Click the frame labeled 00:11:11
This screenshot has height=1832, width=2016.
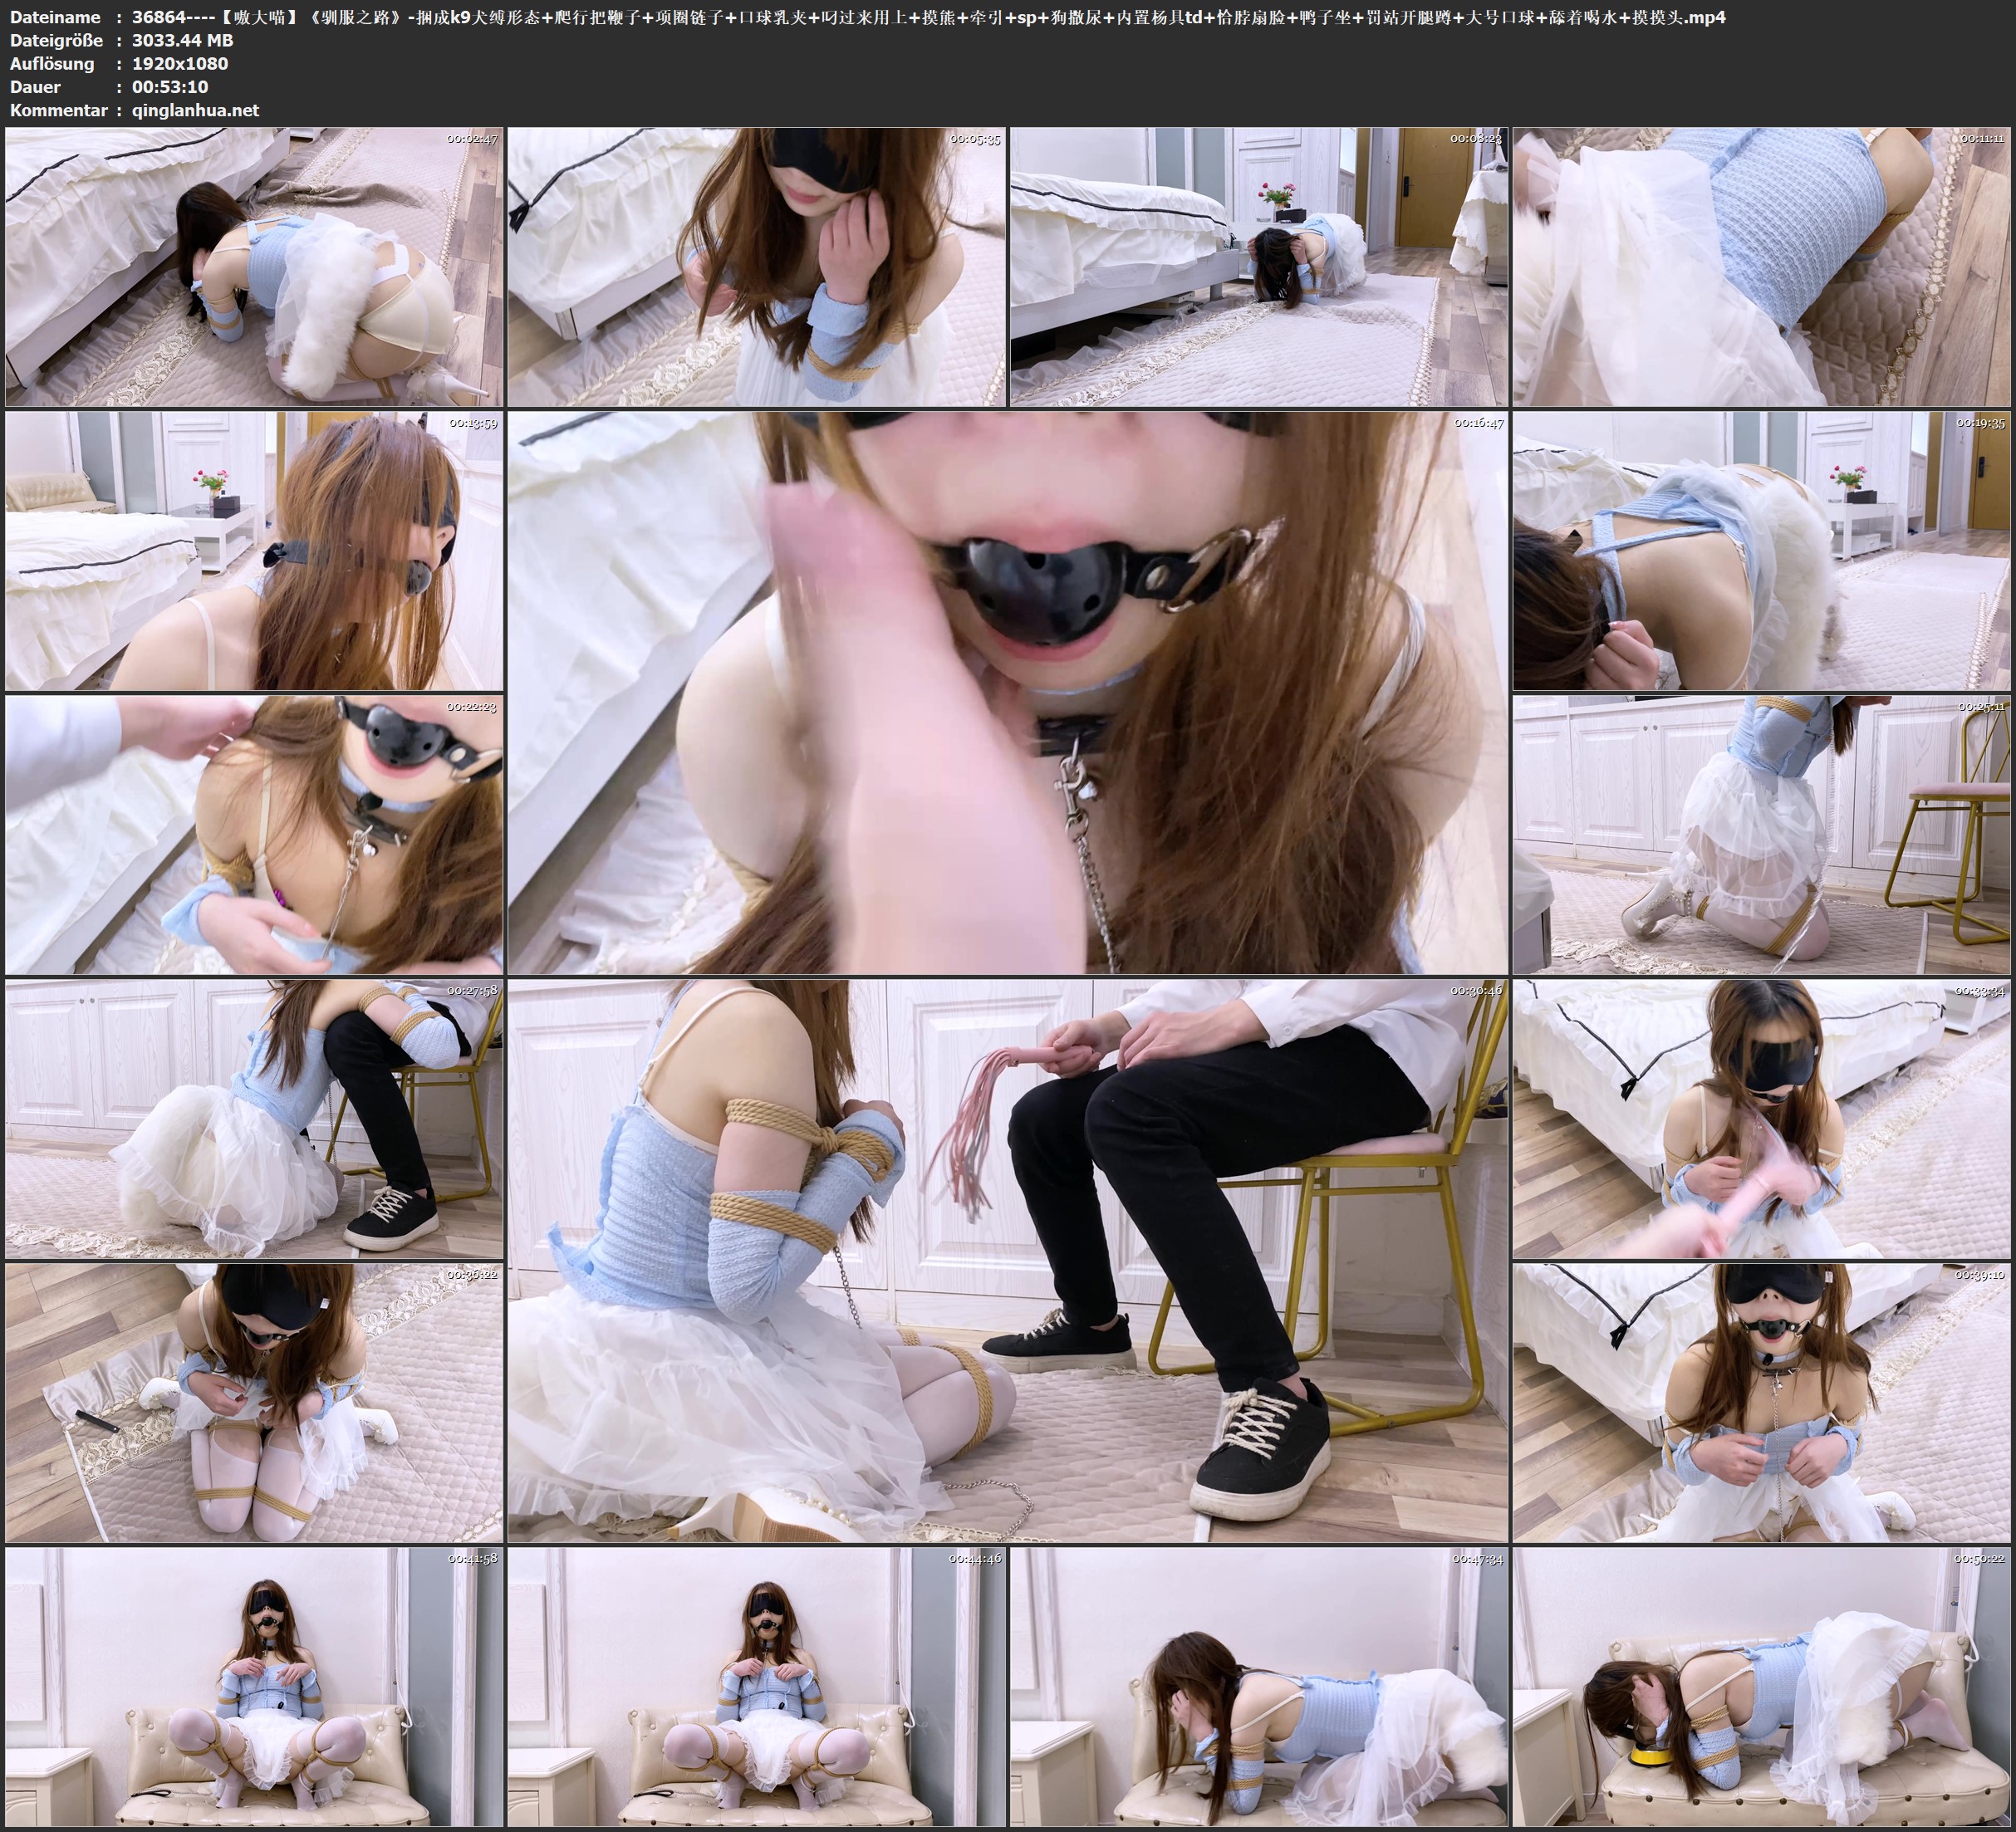pos(1761,267)
